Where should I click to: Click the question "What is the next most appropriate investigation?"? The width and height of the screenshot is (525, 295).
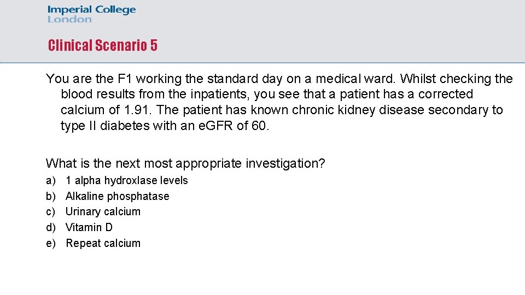click(185, 163)
